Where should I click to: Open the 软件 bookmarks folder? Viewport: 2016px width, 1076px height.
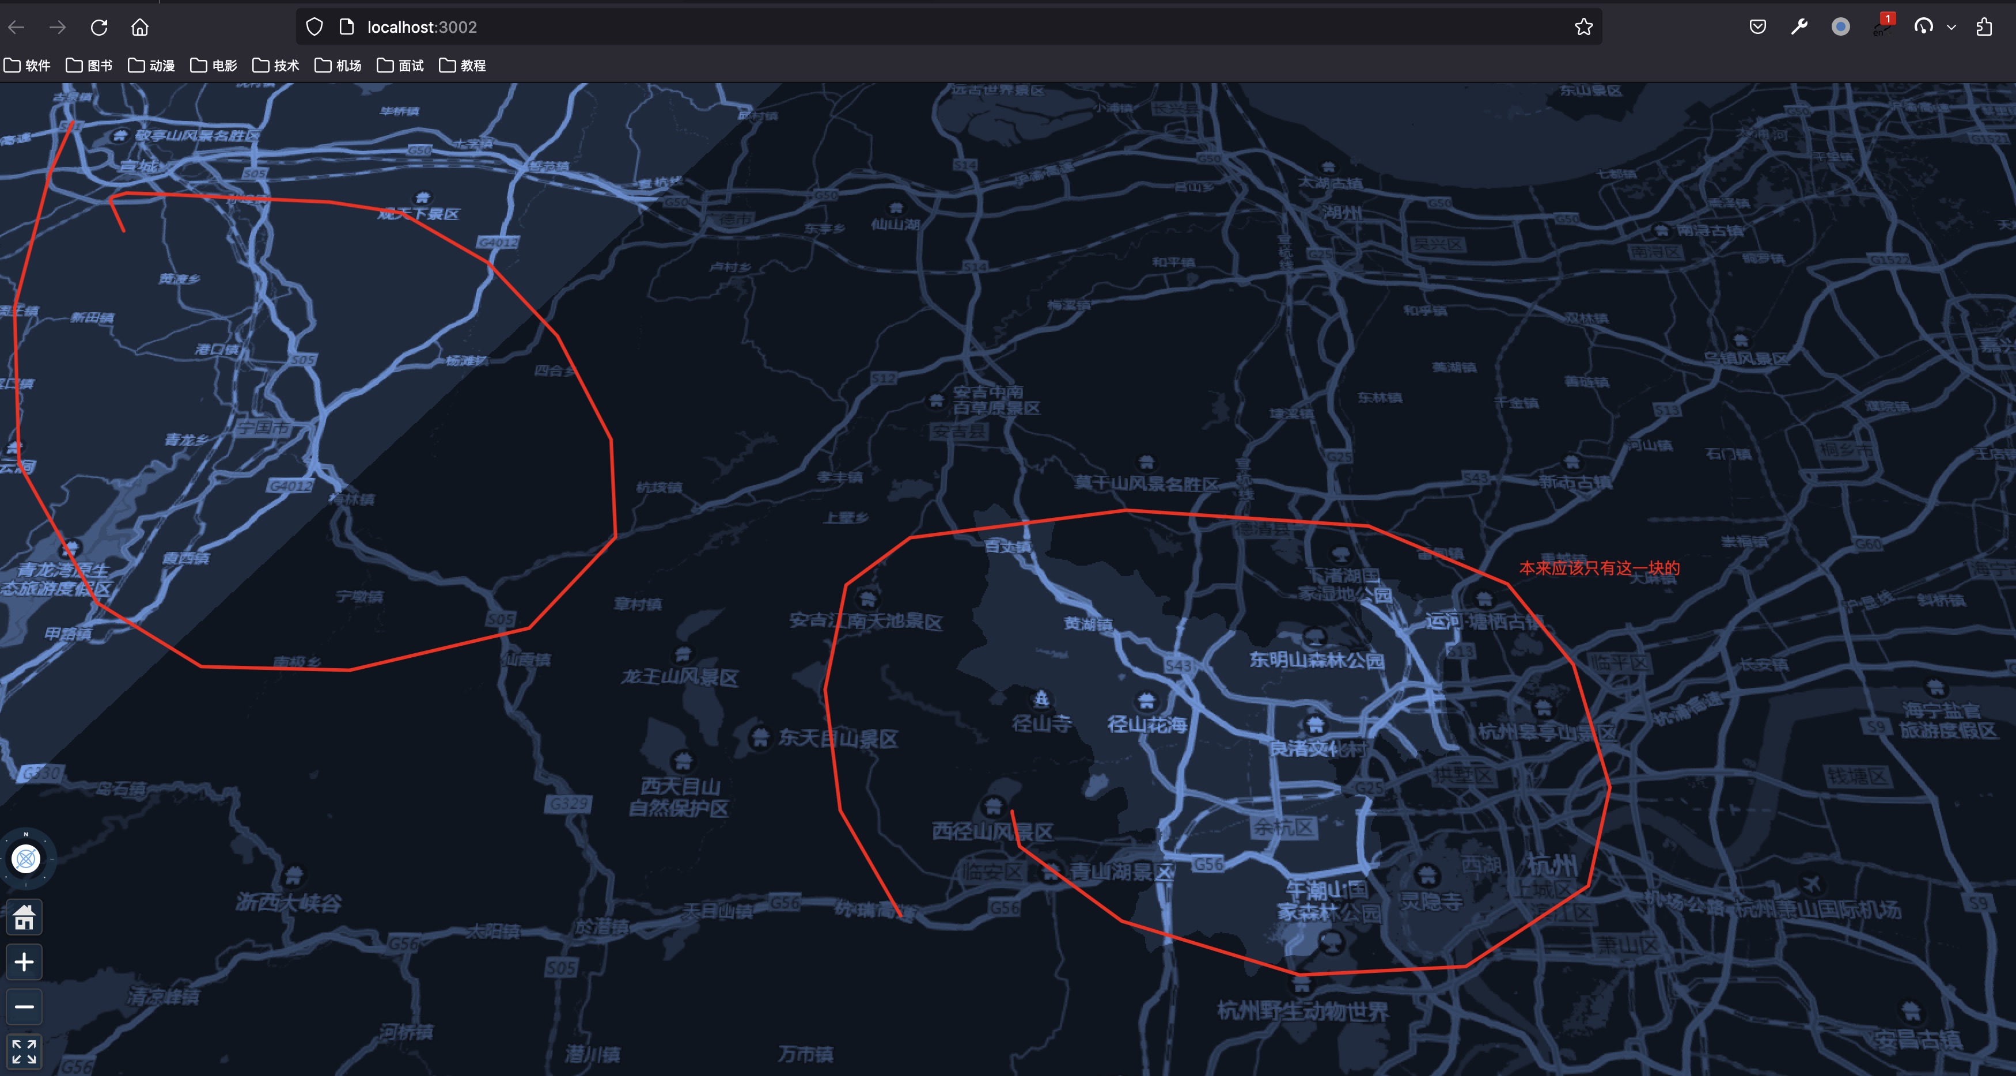(28, 66)
